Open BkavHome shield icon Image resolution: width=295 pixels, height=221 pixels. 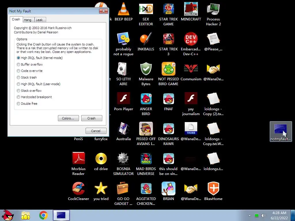213,191
